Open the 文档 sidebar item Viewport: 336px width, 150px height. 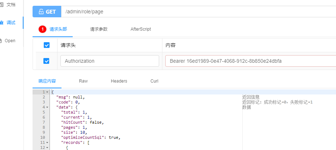(x=11, y=5)
